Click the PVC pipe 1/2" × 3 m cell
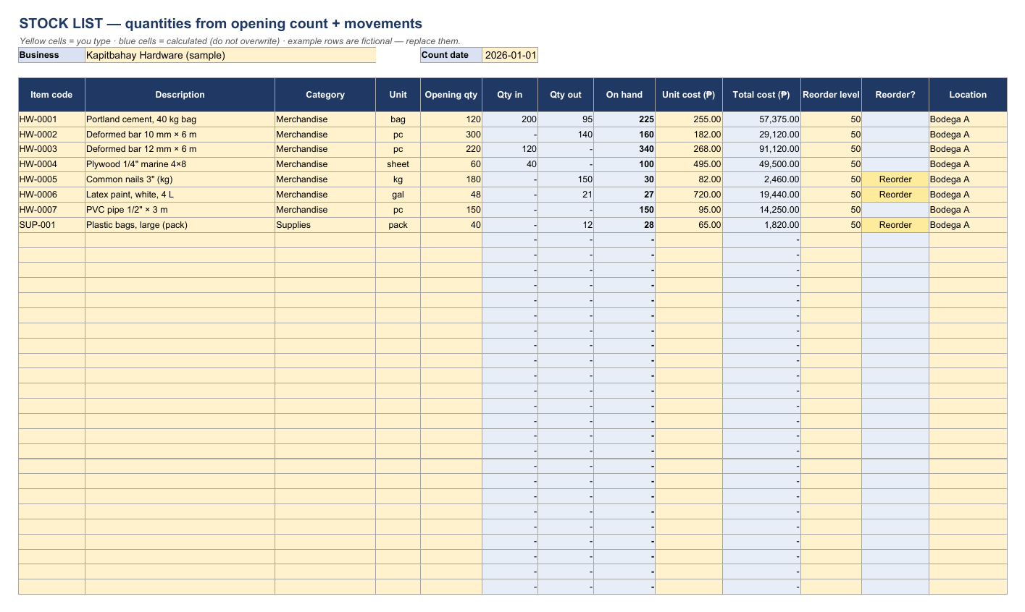Viewport: 1025px width, 612px height. point(180,210)
